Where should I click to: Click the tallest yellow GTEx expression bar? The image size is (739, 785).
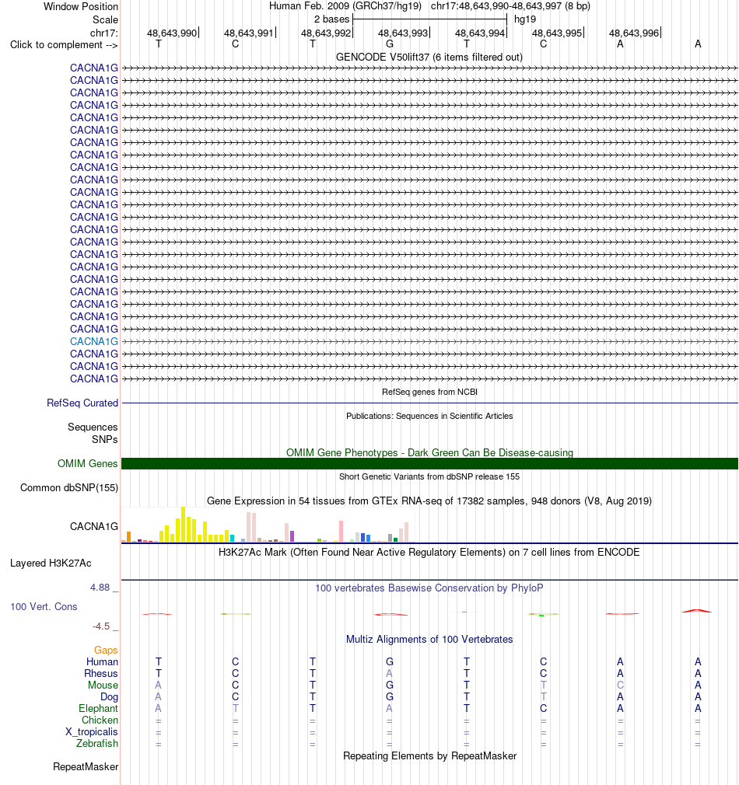pos(184,524)
